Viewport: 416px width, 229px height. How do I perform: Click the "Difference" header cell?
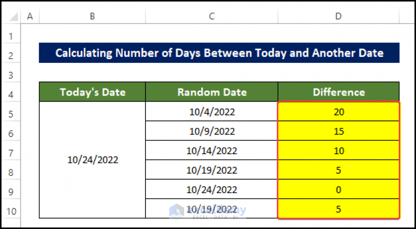(338, 92)
